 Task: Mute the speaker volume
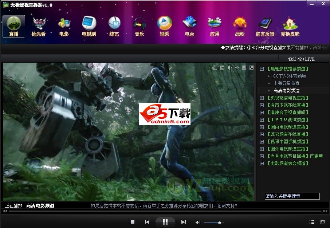198,222
